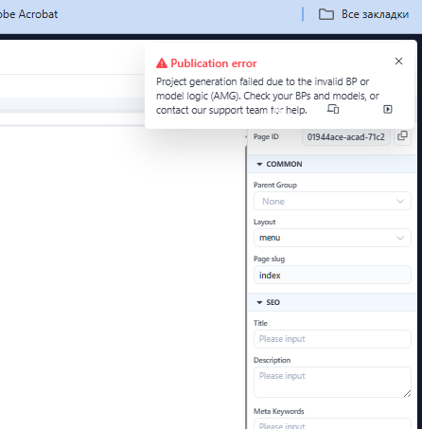Focus the SEO Title input field

point(332,339)
